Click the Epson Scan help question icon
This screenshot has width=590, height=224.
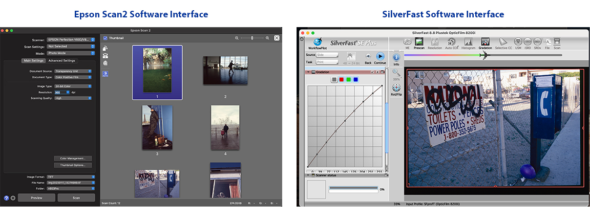tap(6, 198)
